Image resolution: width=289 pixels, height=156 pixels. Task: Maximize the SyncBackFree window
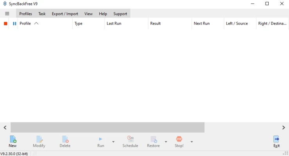[x=267, y=4]
